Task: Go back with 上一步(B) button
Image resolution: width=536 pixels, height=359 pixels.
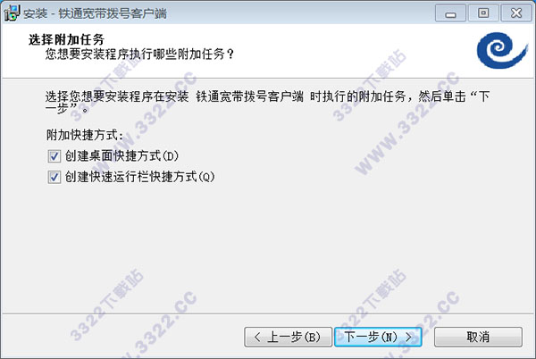Action: click(289, 338)
